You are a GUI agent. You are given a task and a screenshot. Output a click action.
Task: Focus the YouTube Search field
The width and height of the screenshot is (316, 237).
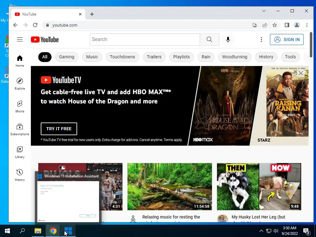(x=145, y=39)
